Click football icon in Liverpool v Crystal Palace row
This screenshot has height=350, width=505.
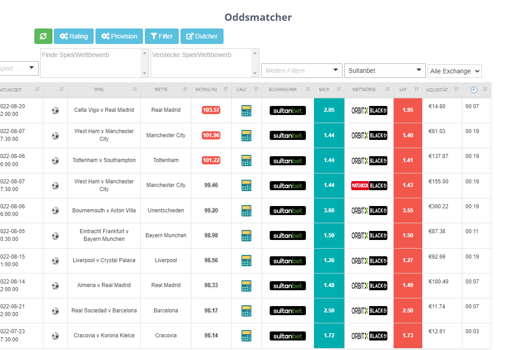(x=55, y=261)
